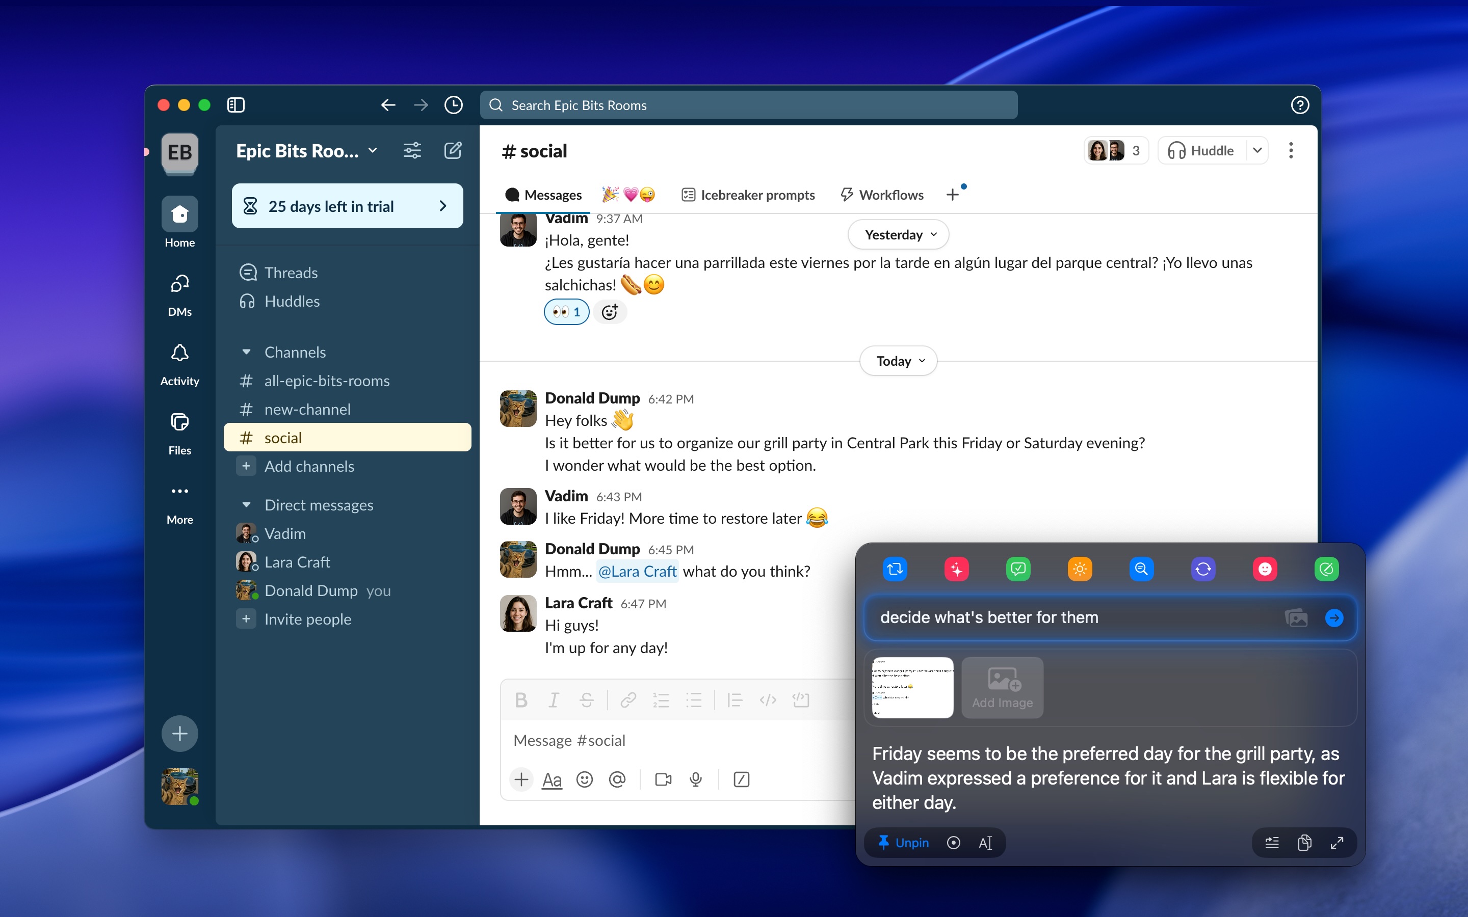The image size is (1468, 917).
Task: Apply italic formatting in composer
Action: 553,700
